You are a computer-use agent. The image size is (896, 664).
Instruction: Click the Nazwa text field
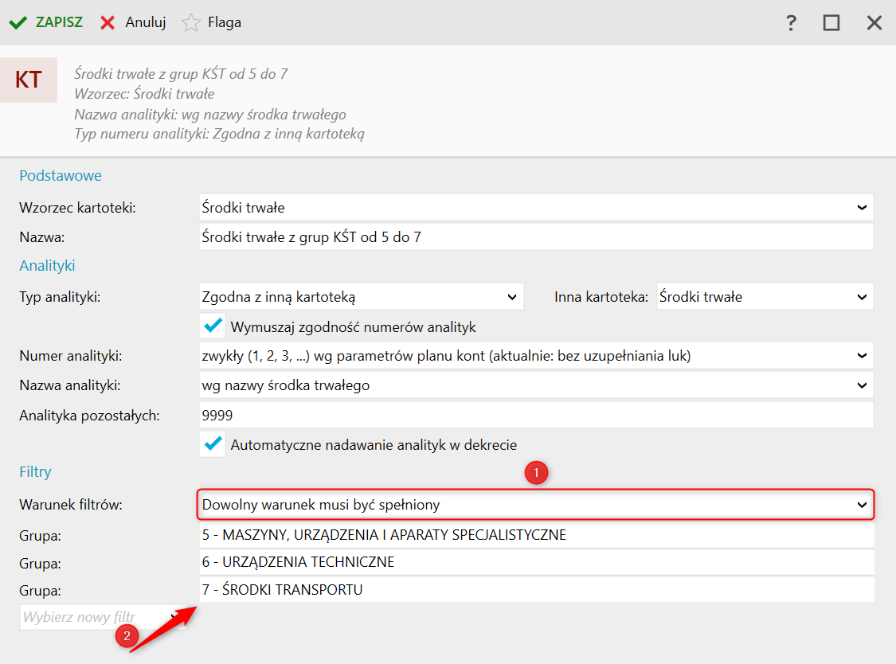pyautogui.click(x=535, y=237)
